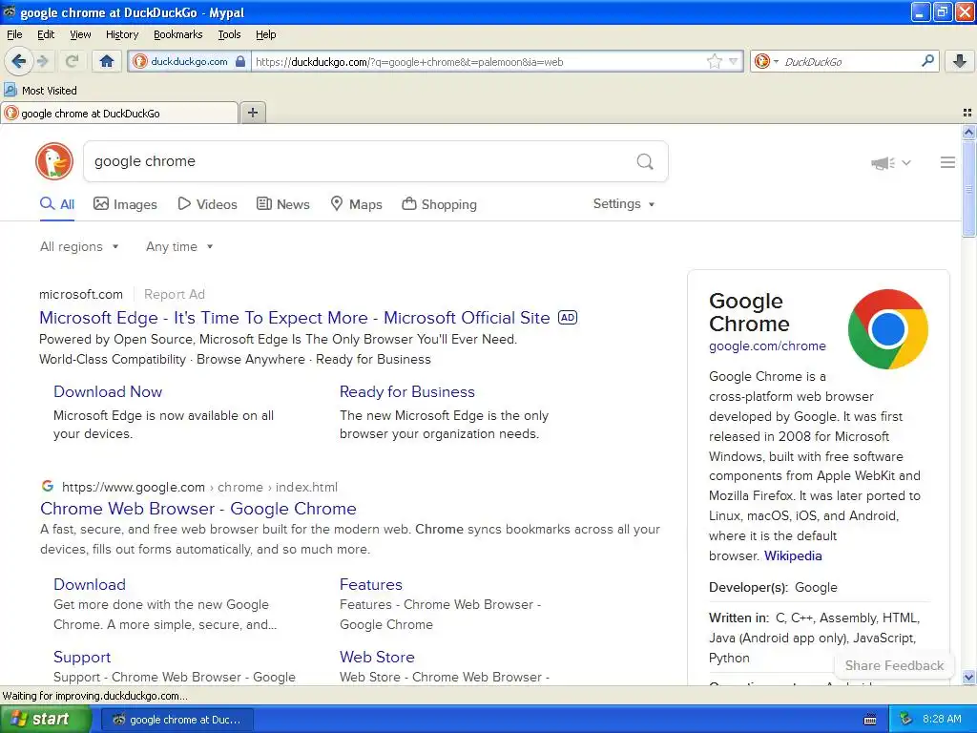Open a new tab with the plus button
This screenshot has width=977, height=733.
coord(252,113)
